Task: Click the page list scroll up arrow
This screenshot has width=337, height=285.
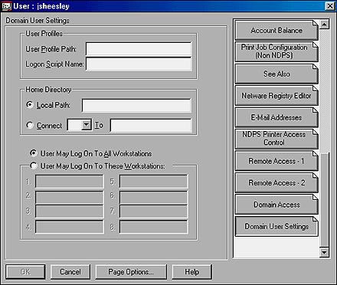Action: 324,25
